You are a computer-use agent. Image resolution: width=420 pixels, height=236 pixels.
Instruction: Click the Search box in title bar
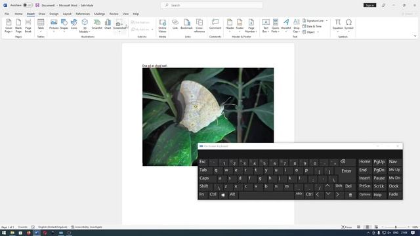(211, 5)
